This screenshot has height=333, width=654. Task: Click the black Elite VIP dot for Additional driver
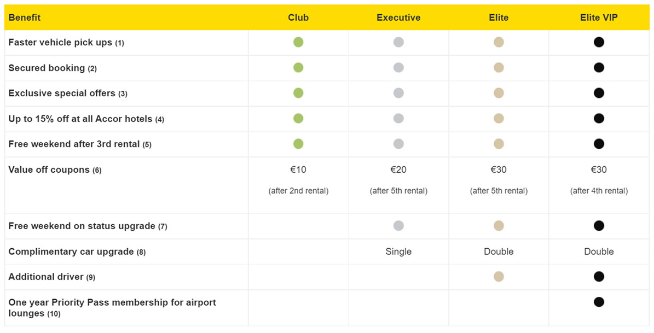(599, 277)
